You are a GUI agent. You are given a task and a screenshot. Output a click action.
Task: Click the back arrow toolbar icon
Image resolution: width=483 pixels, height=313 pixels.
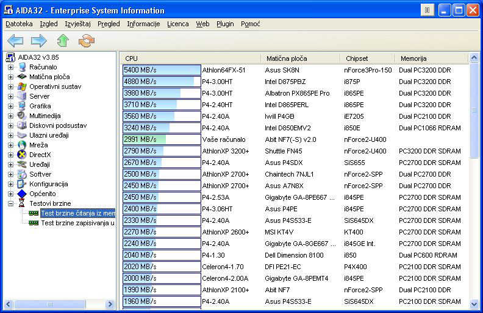coord(15,41)
